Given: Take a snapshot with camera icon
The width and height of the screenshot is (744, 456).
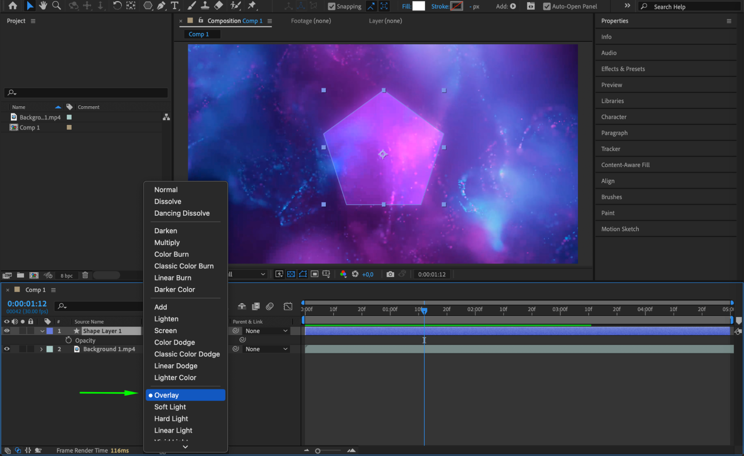Looking at the screenshot, I should click(390, 274).
